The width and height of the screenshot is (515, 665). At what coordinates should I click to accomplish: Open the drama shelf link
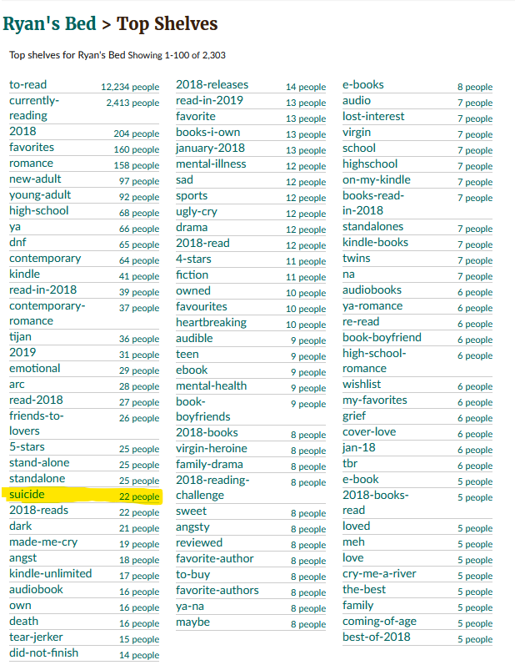[x=192, y=227]
